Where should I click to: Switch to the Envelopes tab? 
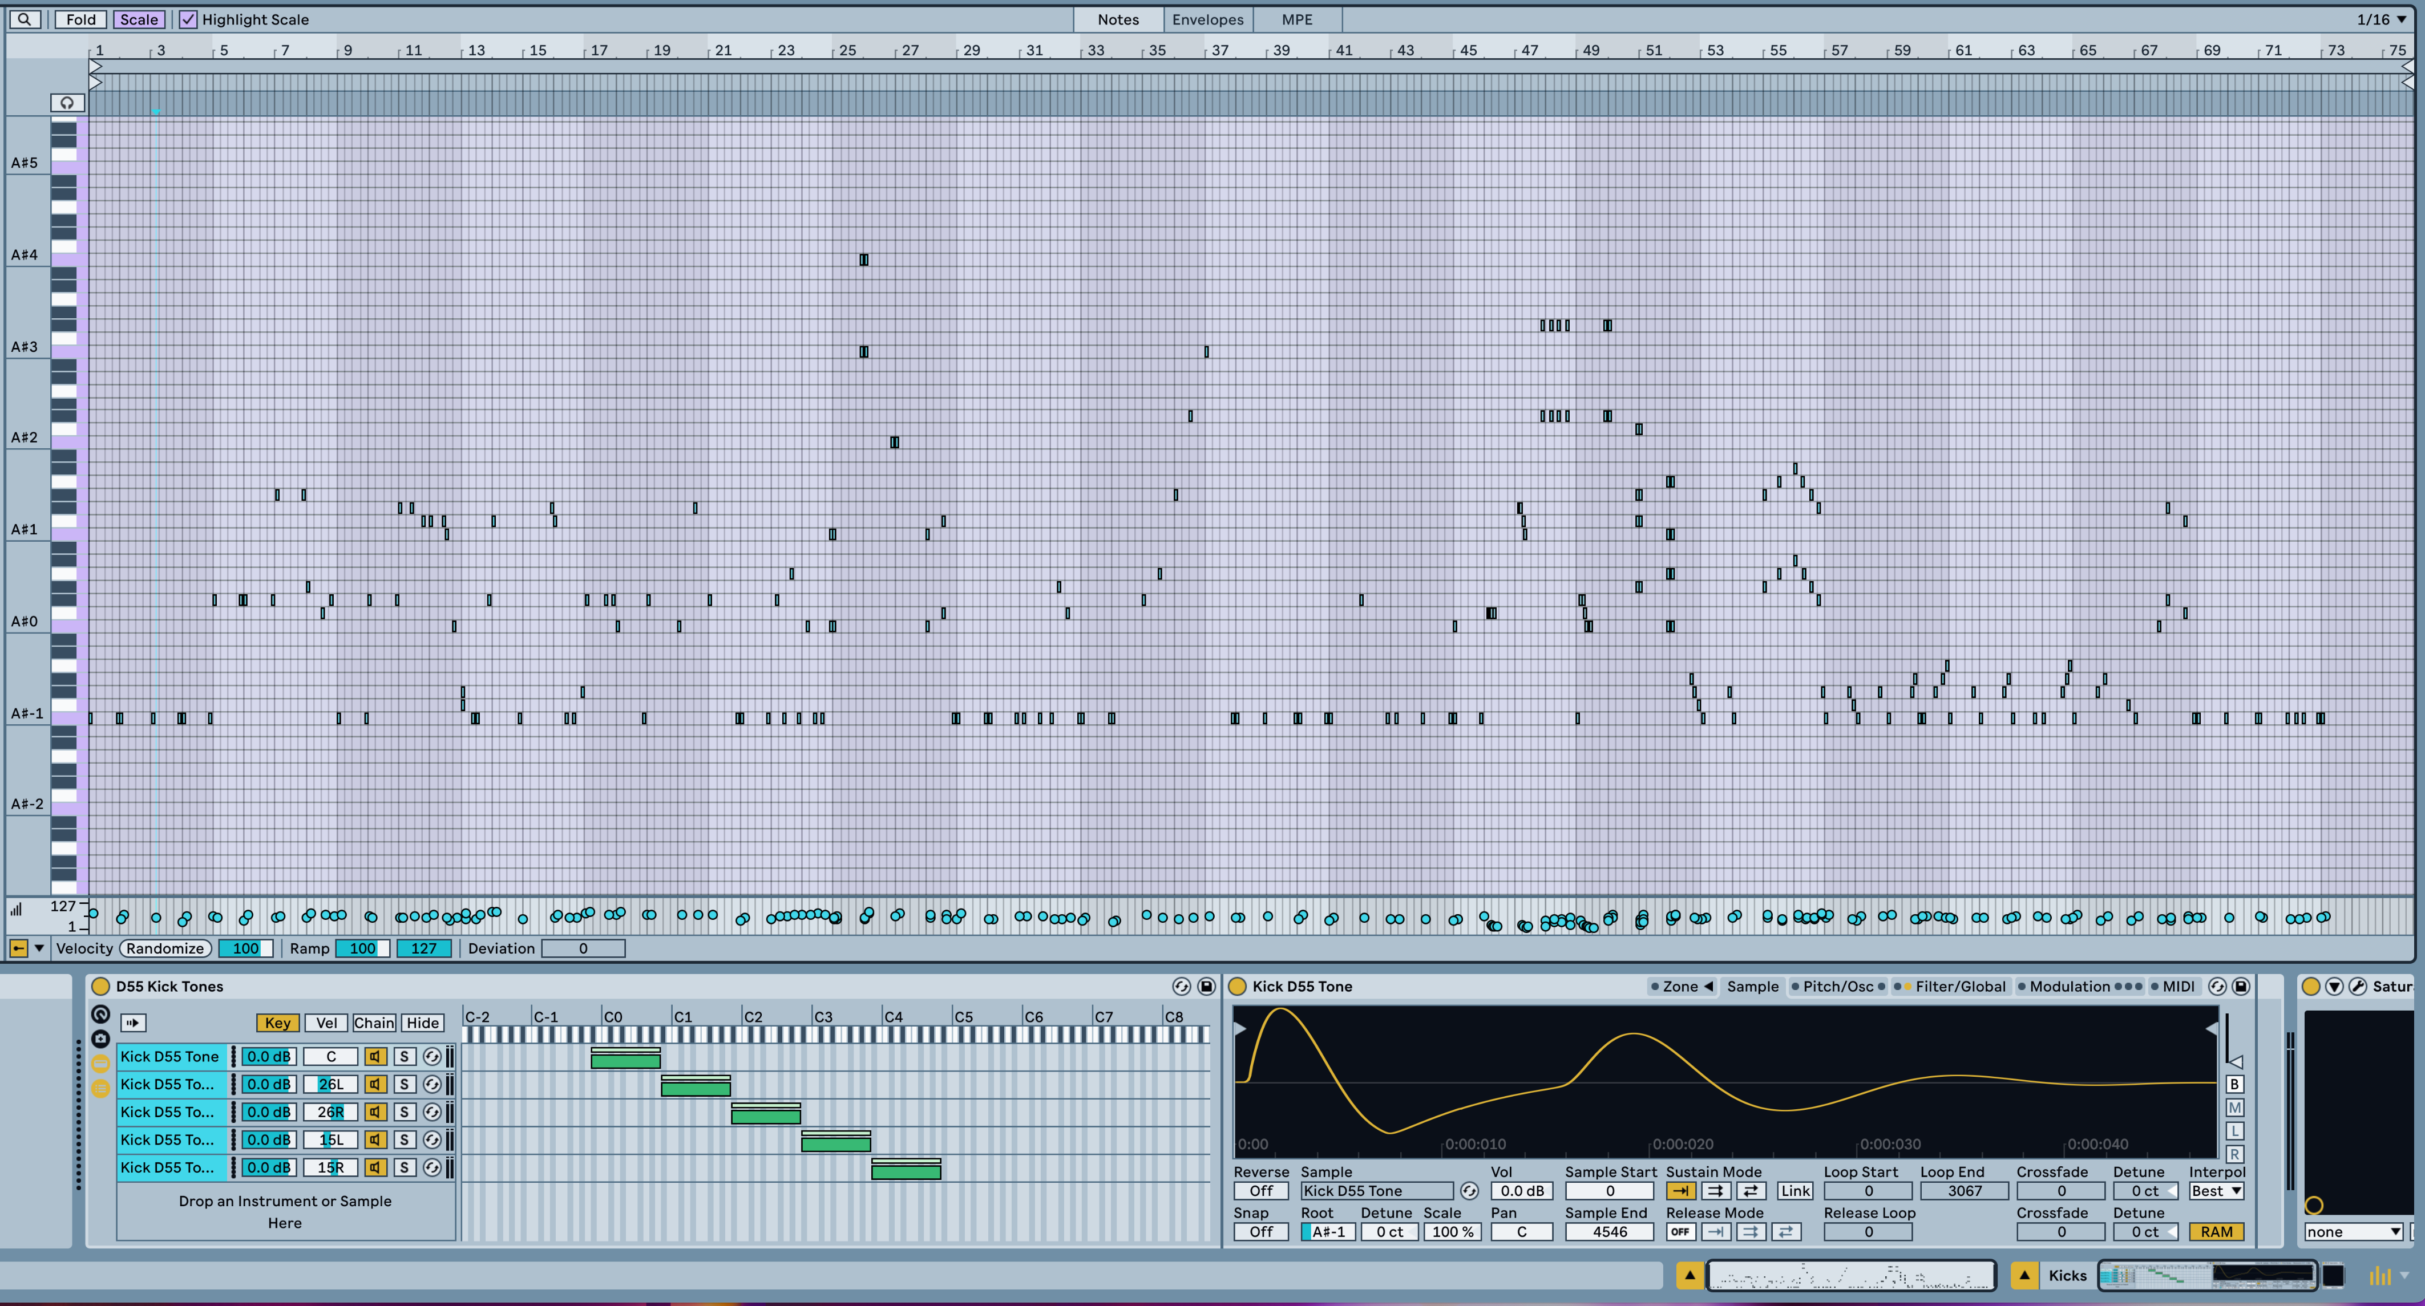coord(1208,19)
